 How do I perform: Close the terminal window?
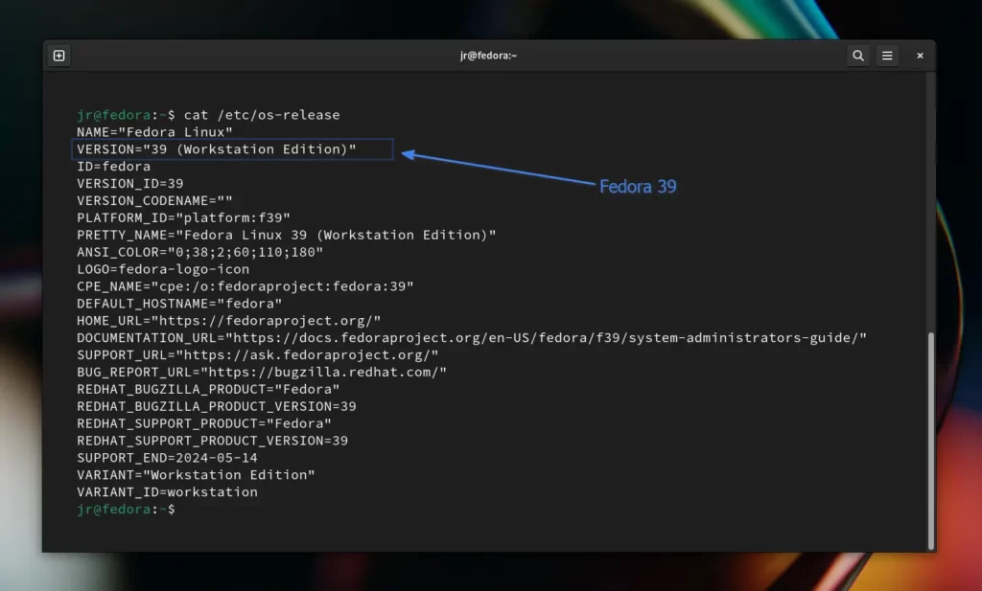click(x=920, y=56)
